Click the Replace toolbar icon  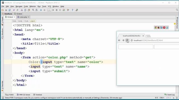[x=37, y=10]
